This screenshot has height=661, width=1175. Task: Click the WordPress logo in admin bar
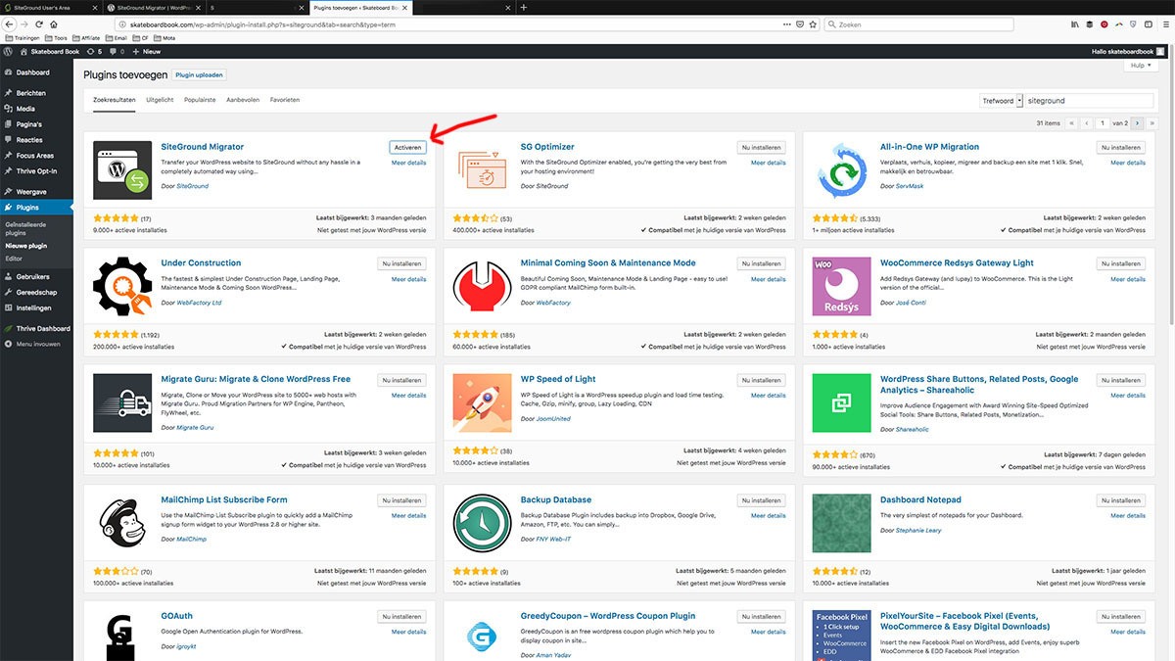[x=9, y=51]
